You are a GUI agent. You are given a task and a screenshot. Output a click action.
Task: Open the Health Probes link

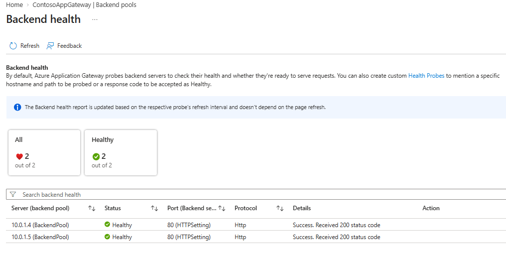(426, 76)
